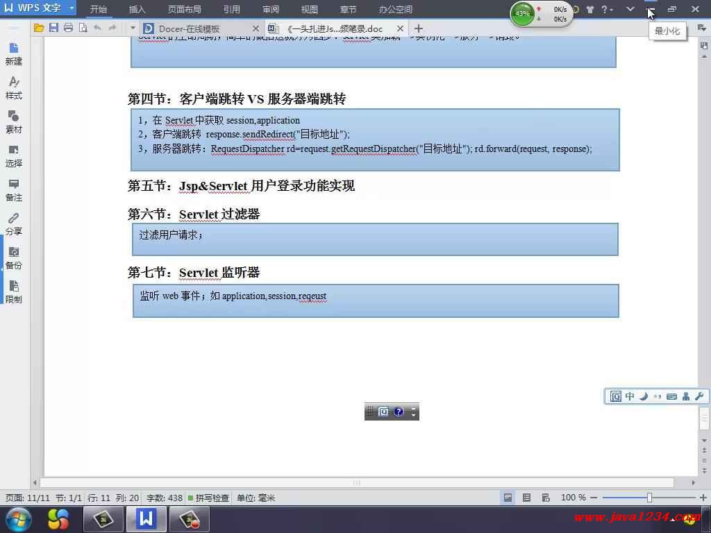Screen dimensions: 711x533
Task: Open the 页面布局 ribbon tab
Action: 184,10
